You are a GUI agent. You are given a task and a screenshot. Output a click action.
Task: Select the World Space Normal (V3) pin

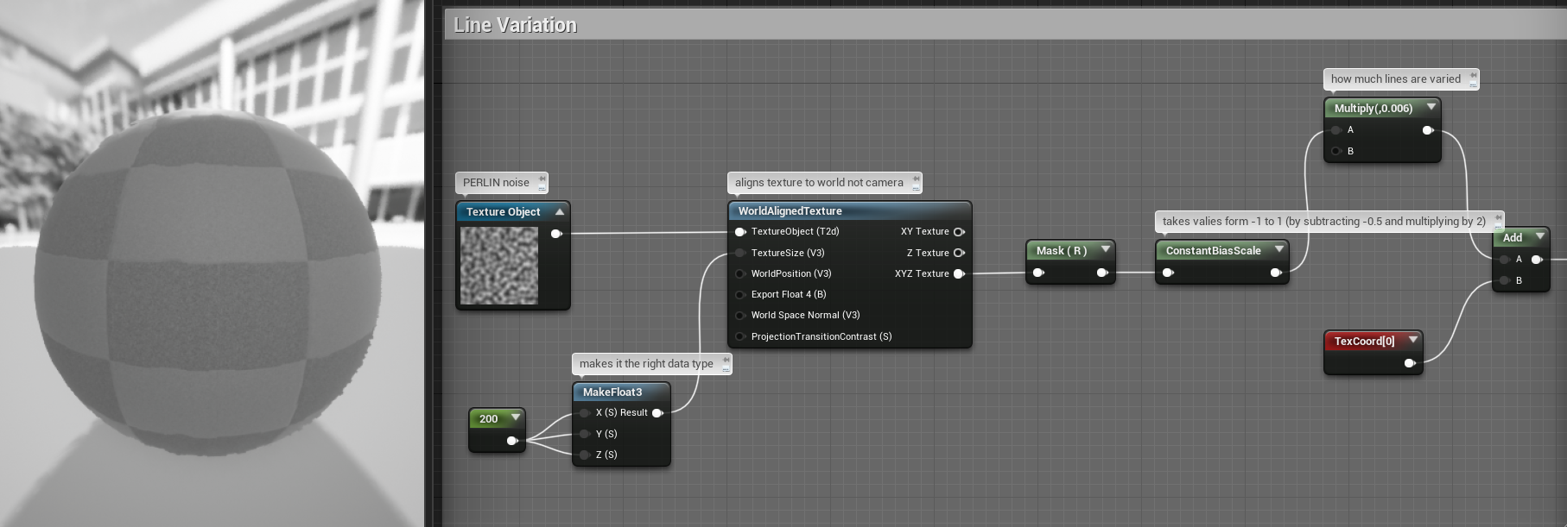(x=740, y=315)
